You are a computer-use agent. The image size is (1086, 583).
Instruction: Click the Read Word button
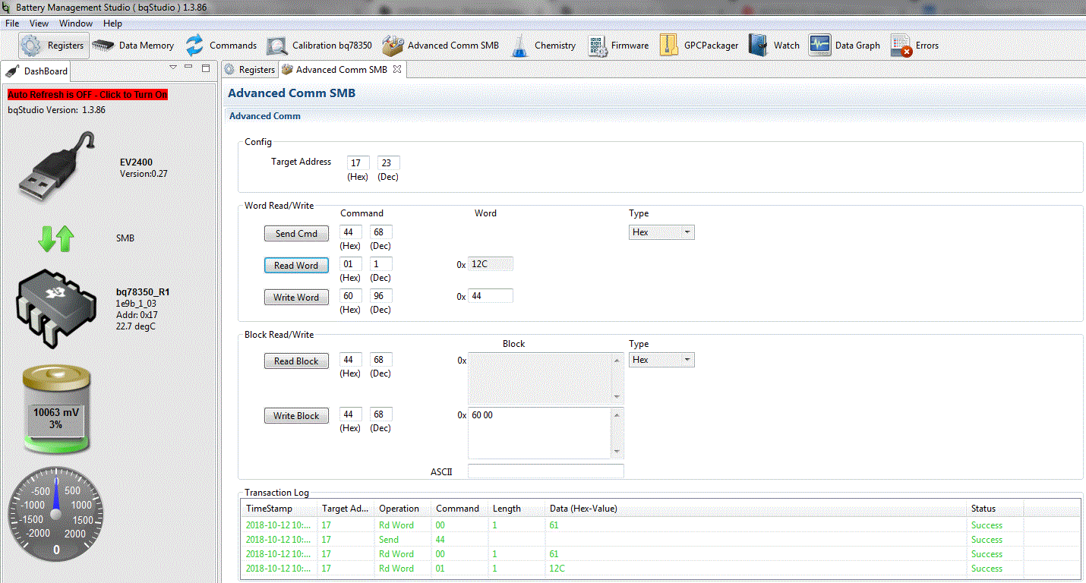[x=296, y=265]
